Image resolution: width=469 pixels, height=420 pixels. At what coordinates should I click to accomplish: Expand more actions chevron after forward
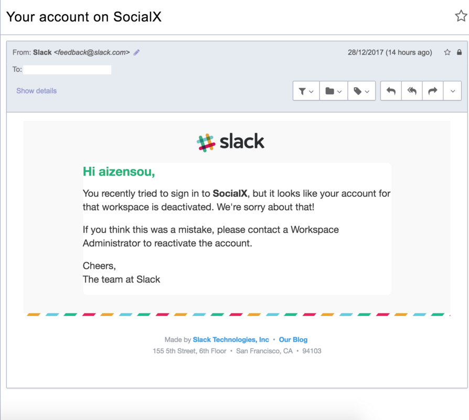click(x=453, y=91)
